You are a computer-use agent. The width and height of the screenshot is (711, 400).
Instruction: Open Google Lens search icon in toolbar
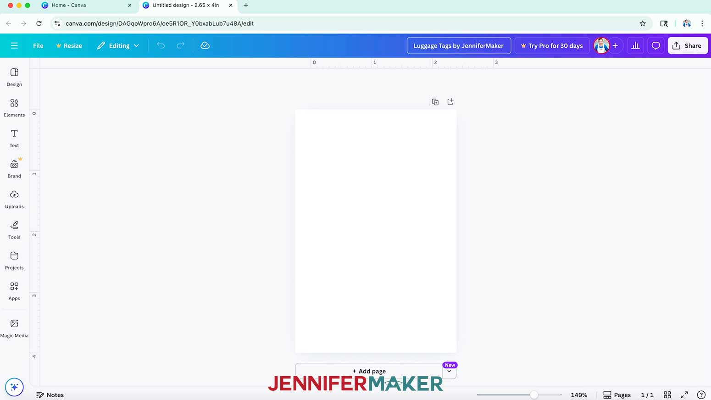point(664,23)
